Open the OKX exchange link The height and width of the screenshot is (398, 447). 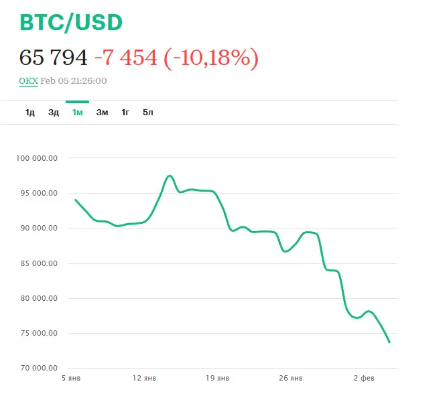(x=28, y=81)
